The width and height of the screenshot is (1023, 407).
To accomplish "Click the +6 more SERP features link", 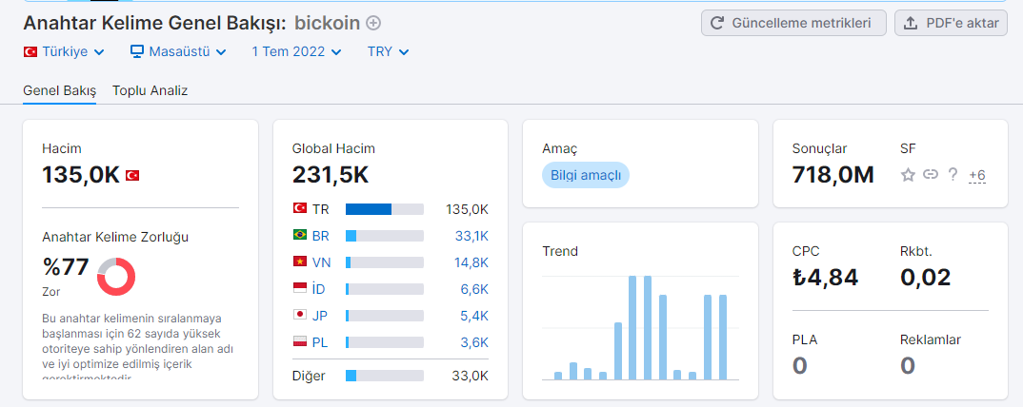I will coord(976,175).
